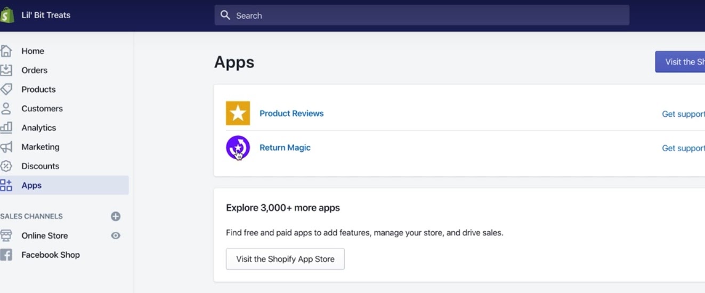Open Analytics from sidebar
The width and height of the screenshot is (705, 293).
[38, 128]
